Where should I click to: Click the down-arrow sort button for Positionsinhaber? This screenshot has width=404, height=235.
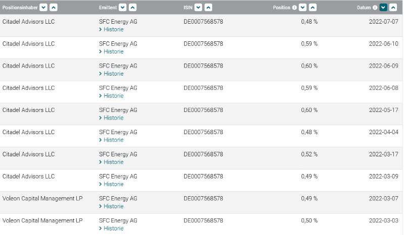point(43,7)
